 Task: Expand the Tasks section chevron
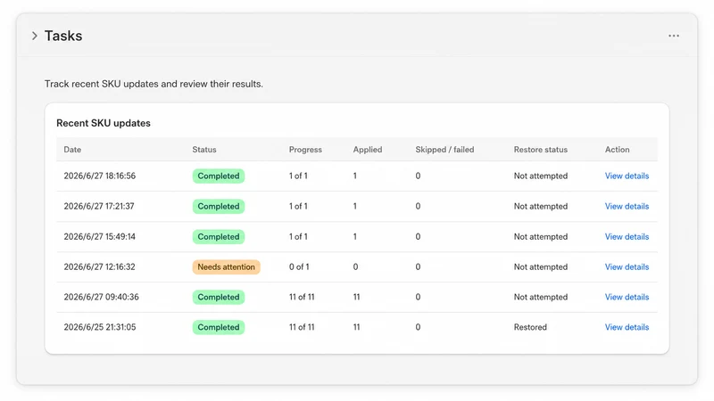tap(35, 36)
